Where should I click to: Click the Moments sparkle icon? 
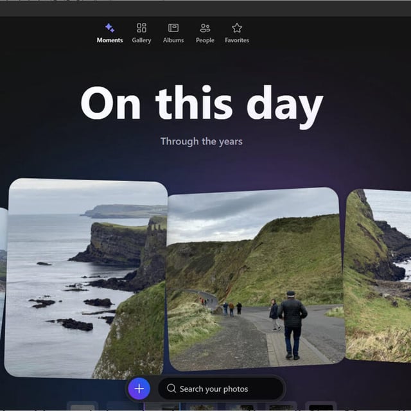point(109,28)
